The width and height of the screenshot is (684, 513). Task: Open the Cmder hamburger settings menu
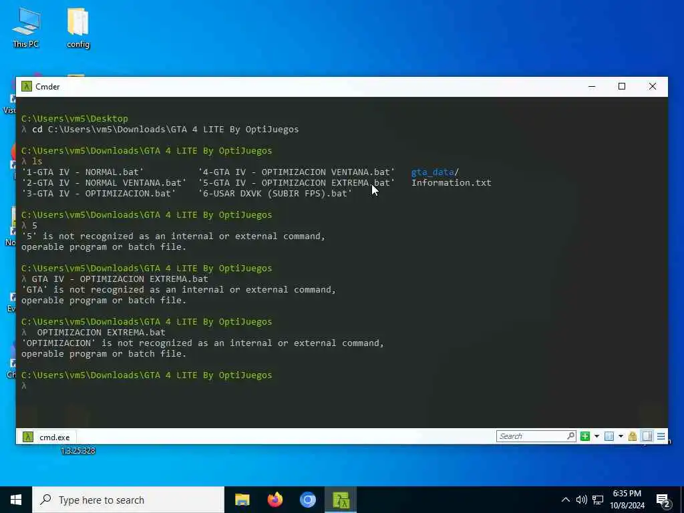661,436
